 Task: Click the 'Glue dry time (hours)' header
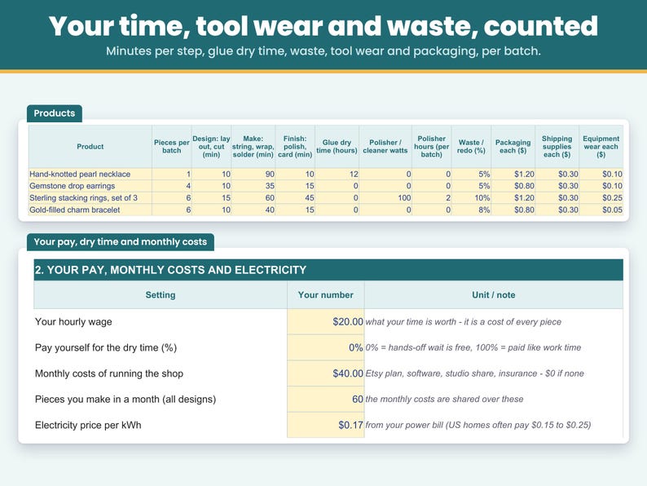(x=337, y=147)
